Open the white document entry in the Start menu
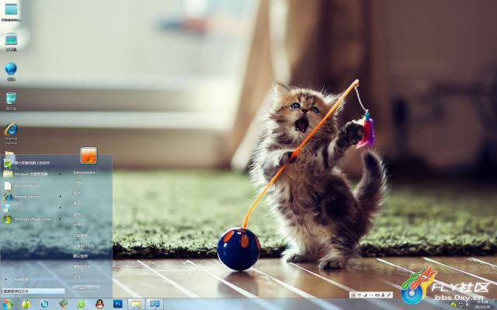This screenshot has width=497, height=310. tap(32, 185)
